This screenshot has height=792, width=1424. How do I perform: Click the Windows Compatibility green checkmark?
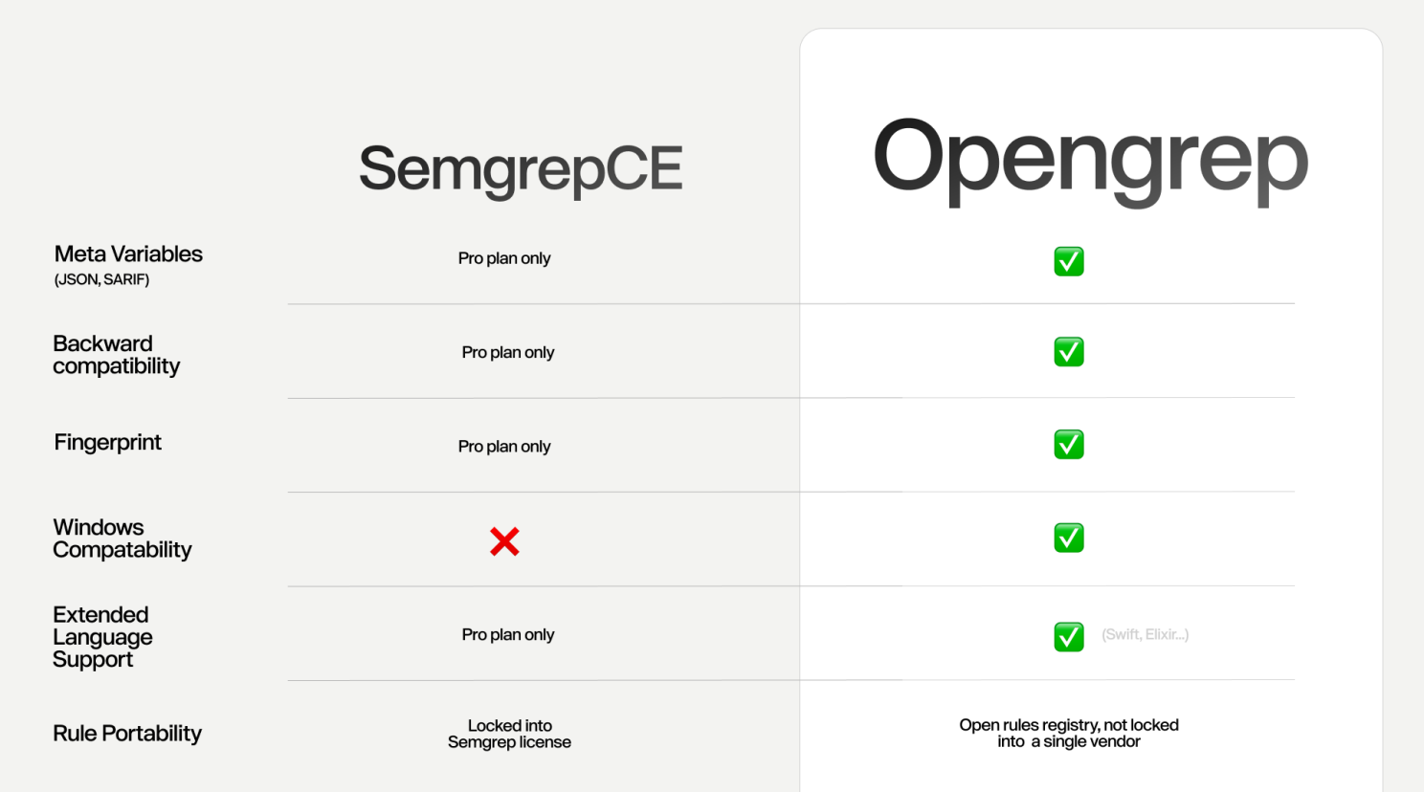[x=1069, y=538]
